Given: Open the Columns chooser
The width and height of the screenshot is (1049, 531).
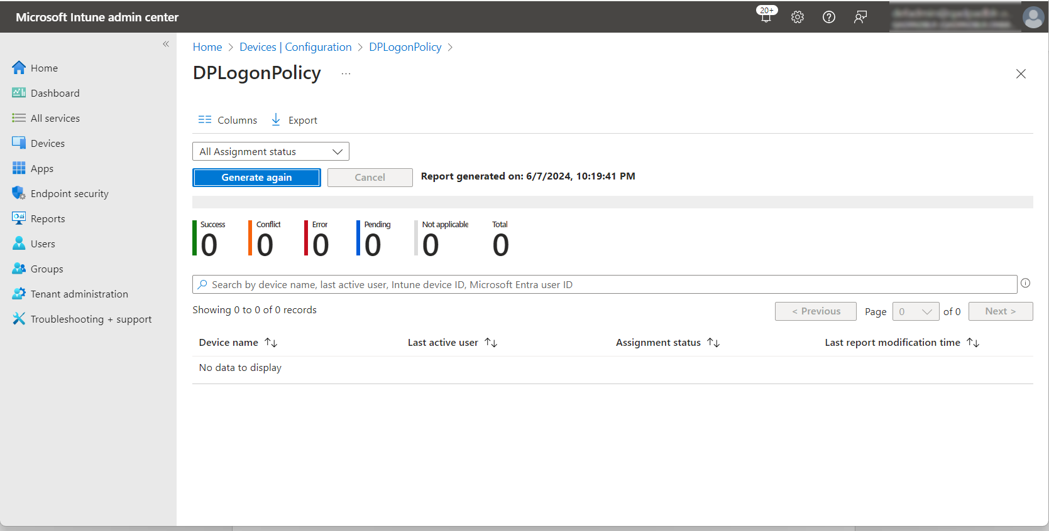Looking at the screenshot, I should tap(228, 120).
